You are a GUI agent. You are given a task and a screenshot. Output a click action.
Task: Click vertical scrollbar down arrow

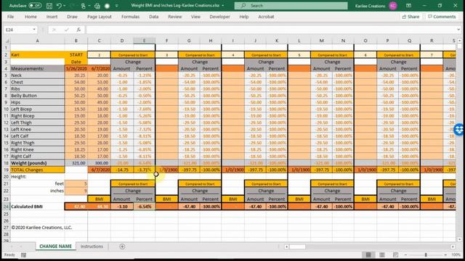pyautogui.click(x=459, y=239)
